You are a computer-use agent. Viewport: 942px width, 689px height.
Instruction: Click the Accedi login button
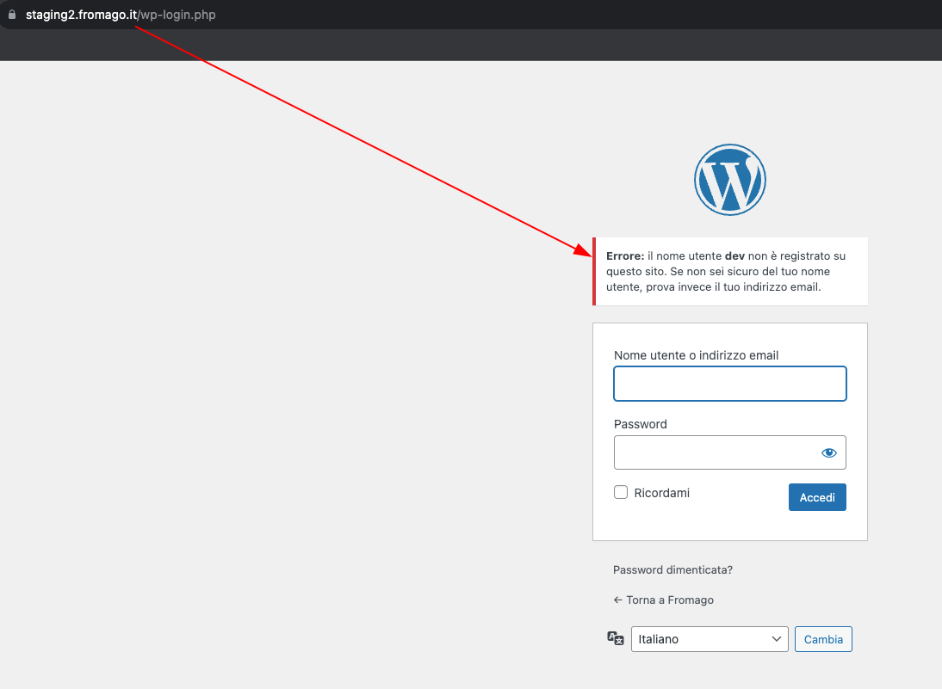tap(817, 497)
